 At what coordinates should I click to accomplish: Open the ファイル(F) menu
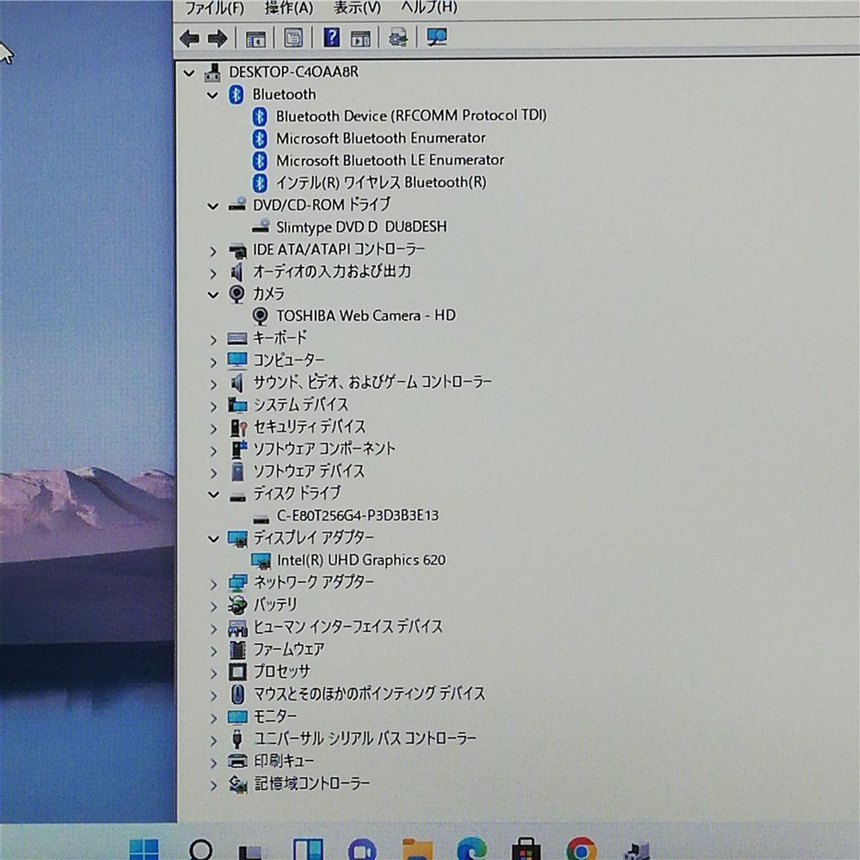[214, 8]
